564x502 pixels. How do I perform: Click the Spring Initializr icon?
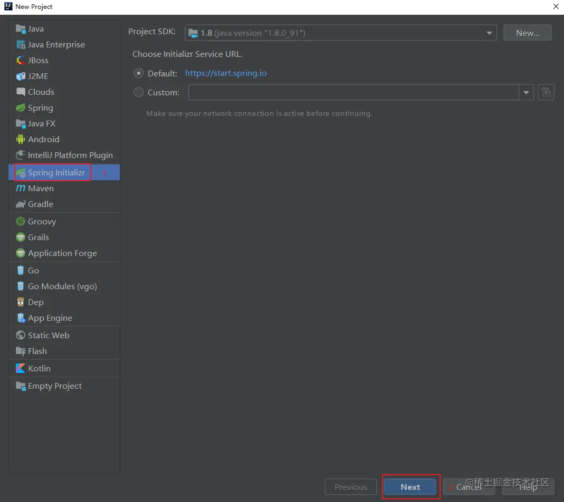coord(21,173)
